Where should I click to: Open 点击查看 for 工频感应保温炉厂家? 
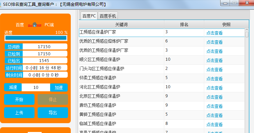(214, 33)
